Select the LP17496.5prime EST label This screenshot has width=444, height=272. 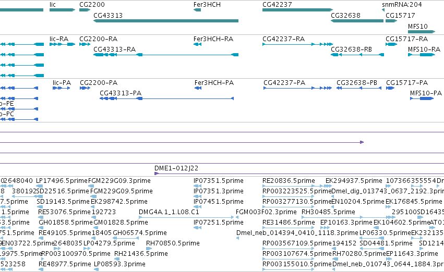point(62,180)
